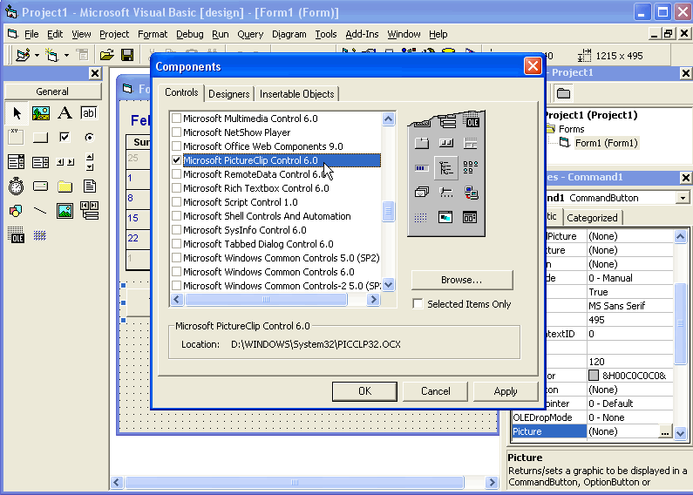Check Microsoft Script Control 1.0
The width and height of the screenshot is (693, 495).
[x=176, y=202]
